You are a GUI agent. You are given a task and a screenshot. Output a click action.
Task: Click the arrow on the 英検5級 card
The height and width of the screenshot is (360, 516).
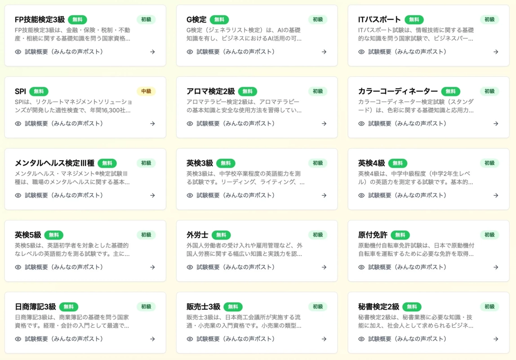[x=152, y=267]
